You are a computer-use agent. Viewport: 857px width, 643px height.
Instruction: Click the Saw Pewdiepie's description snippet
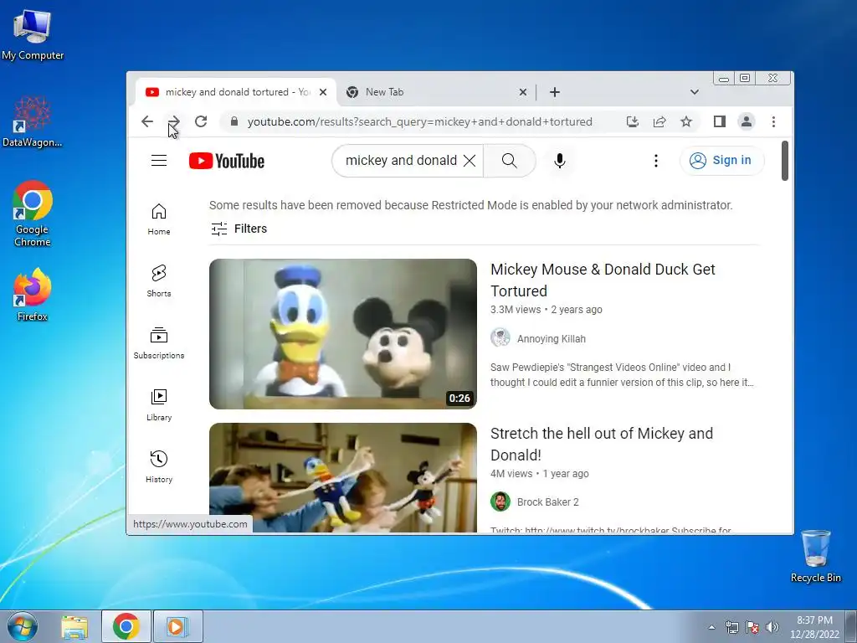pyautogui.click(x=622, y=374)
